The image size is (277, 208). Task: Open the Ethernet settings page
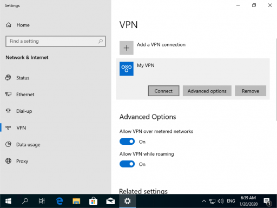[25, 95]
